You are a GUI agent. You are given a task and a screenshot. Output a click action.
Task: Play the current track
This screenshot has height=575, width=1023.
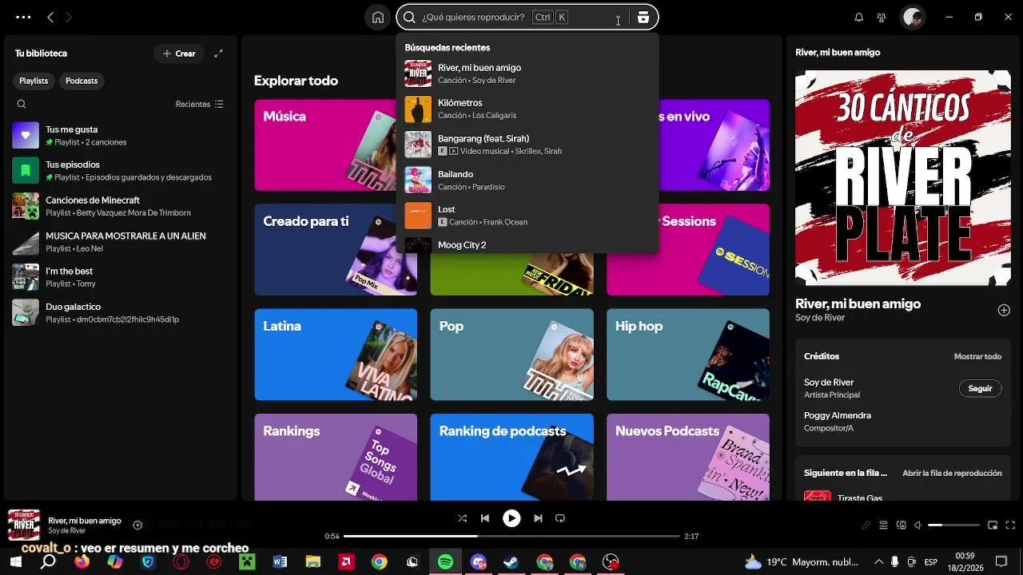[511, 518]
